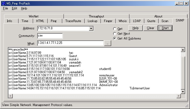
Task: Click the result value Guest
Action: point(73,56)
